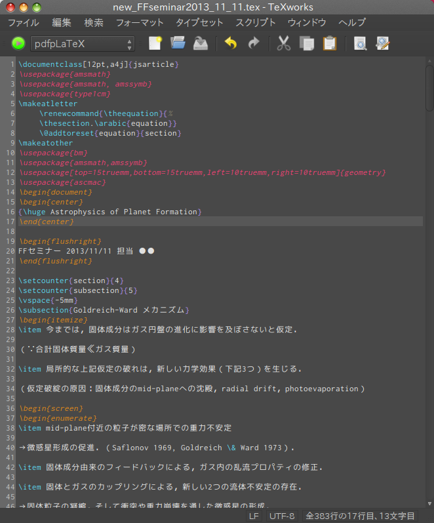This screenshot has width=434, height=523.
Task: Click the Cut scissors icon
Action: click(x=284, y=43)
